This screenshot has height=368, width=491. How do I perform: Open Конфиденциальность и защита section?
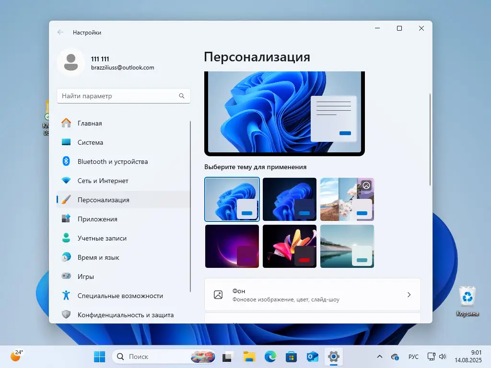[x=67, y=315]
